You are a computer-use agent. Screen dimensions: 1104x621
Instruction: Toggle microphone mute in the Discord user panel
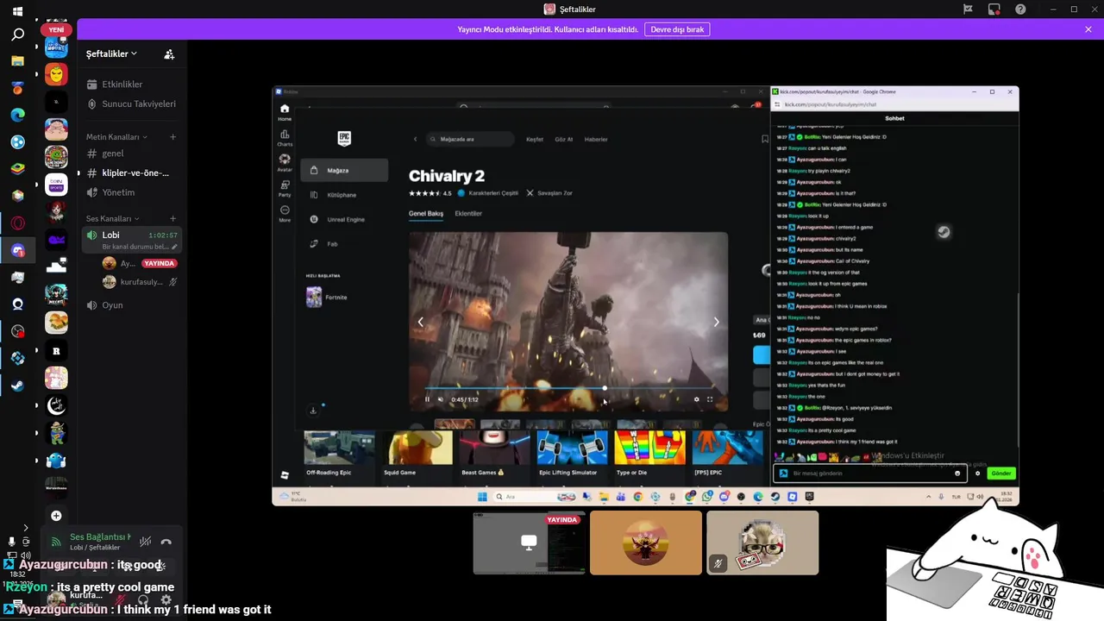120,599
